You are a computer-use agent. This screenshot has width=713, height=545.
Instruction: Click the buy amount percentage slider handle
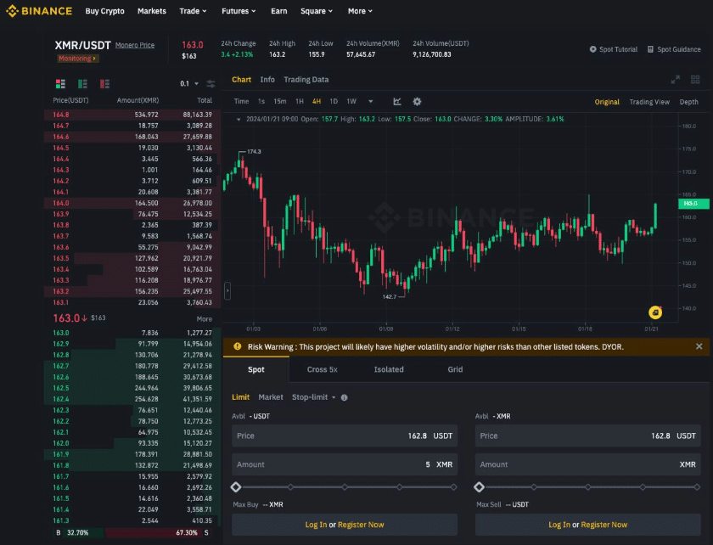click(236, 487)
